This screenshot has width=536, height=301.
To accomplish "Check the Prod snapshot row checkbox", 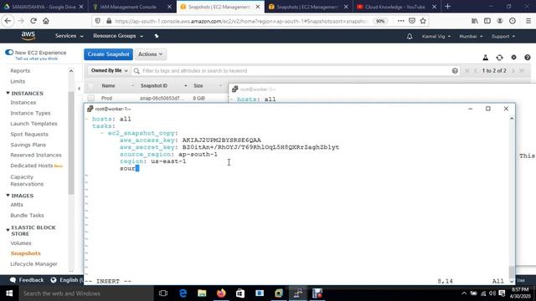I will pyautogui.click(x=91, y=99).
